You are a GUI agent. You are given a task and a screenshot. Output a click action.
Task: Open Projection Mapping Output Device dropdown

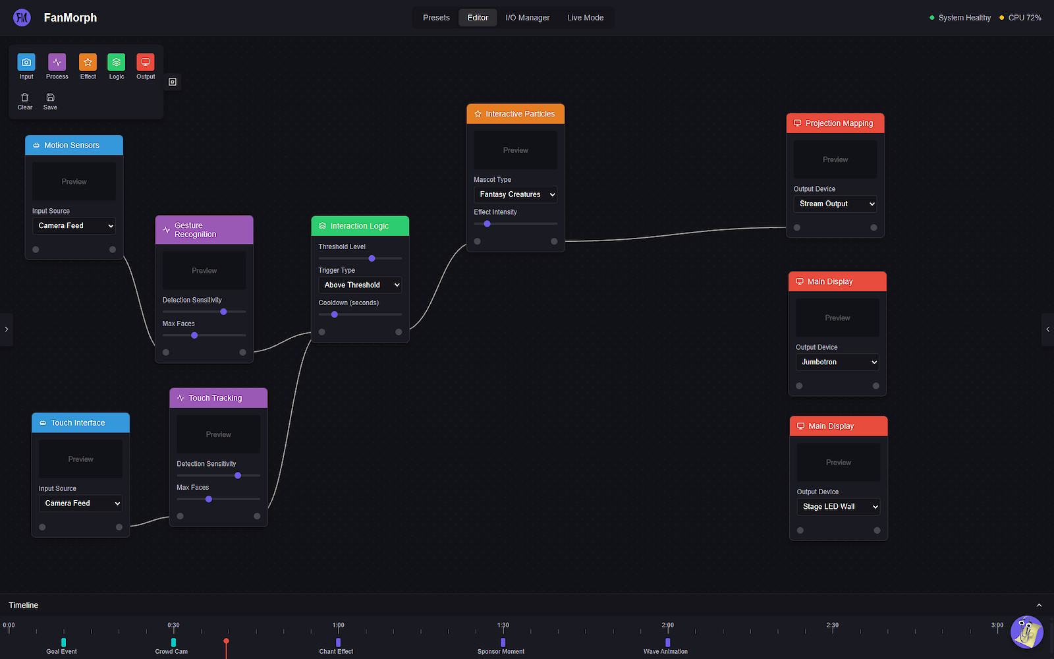835,204
